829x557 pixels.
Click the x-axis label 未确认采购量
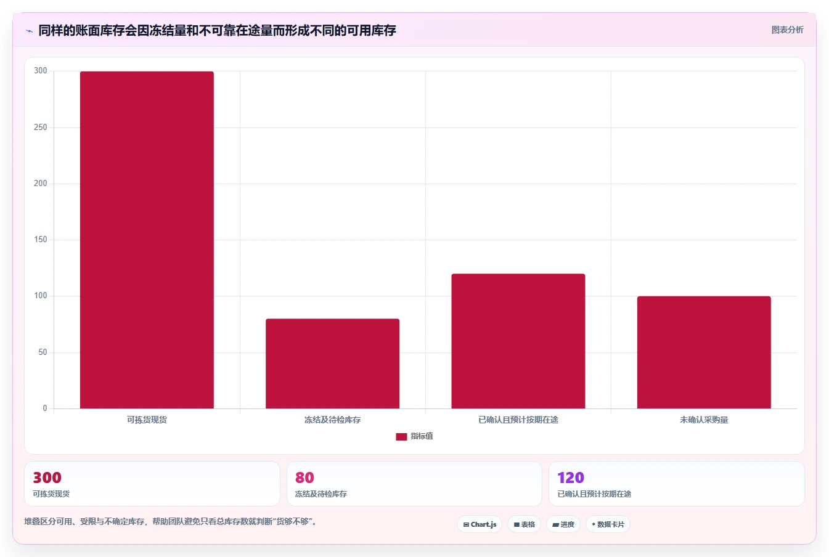[704, 420]
